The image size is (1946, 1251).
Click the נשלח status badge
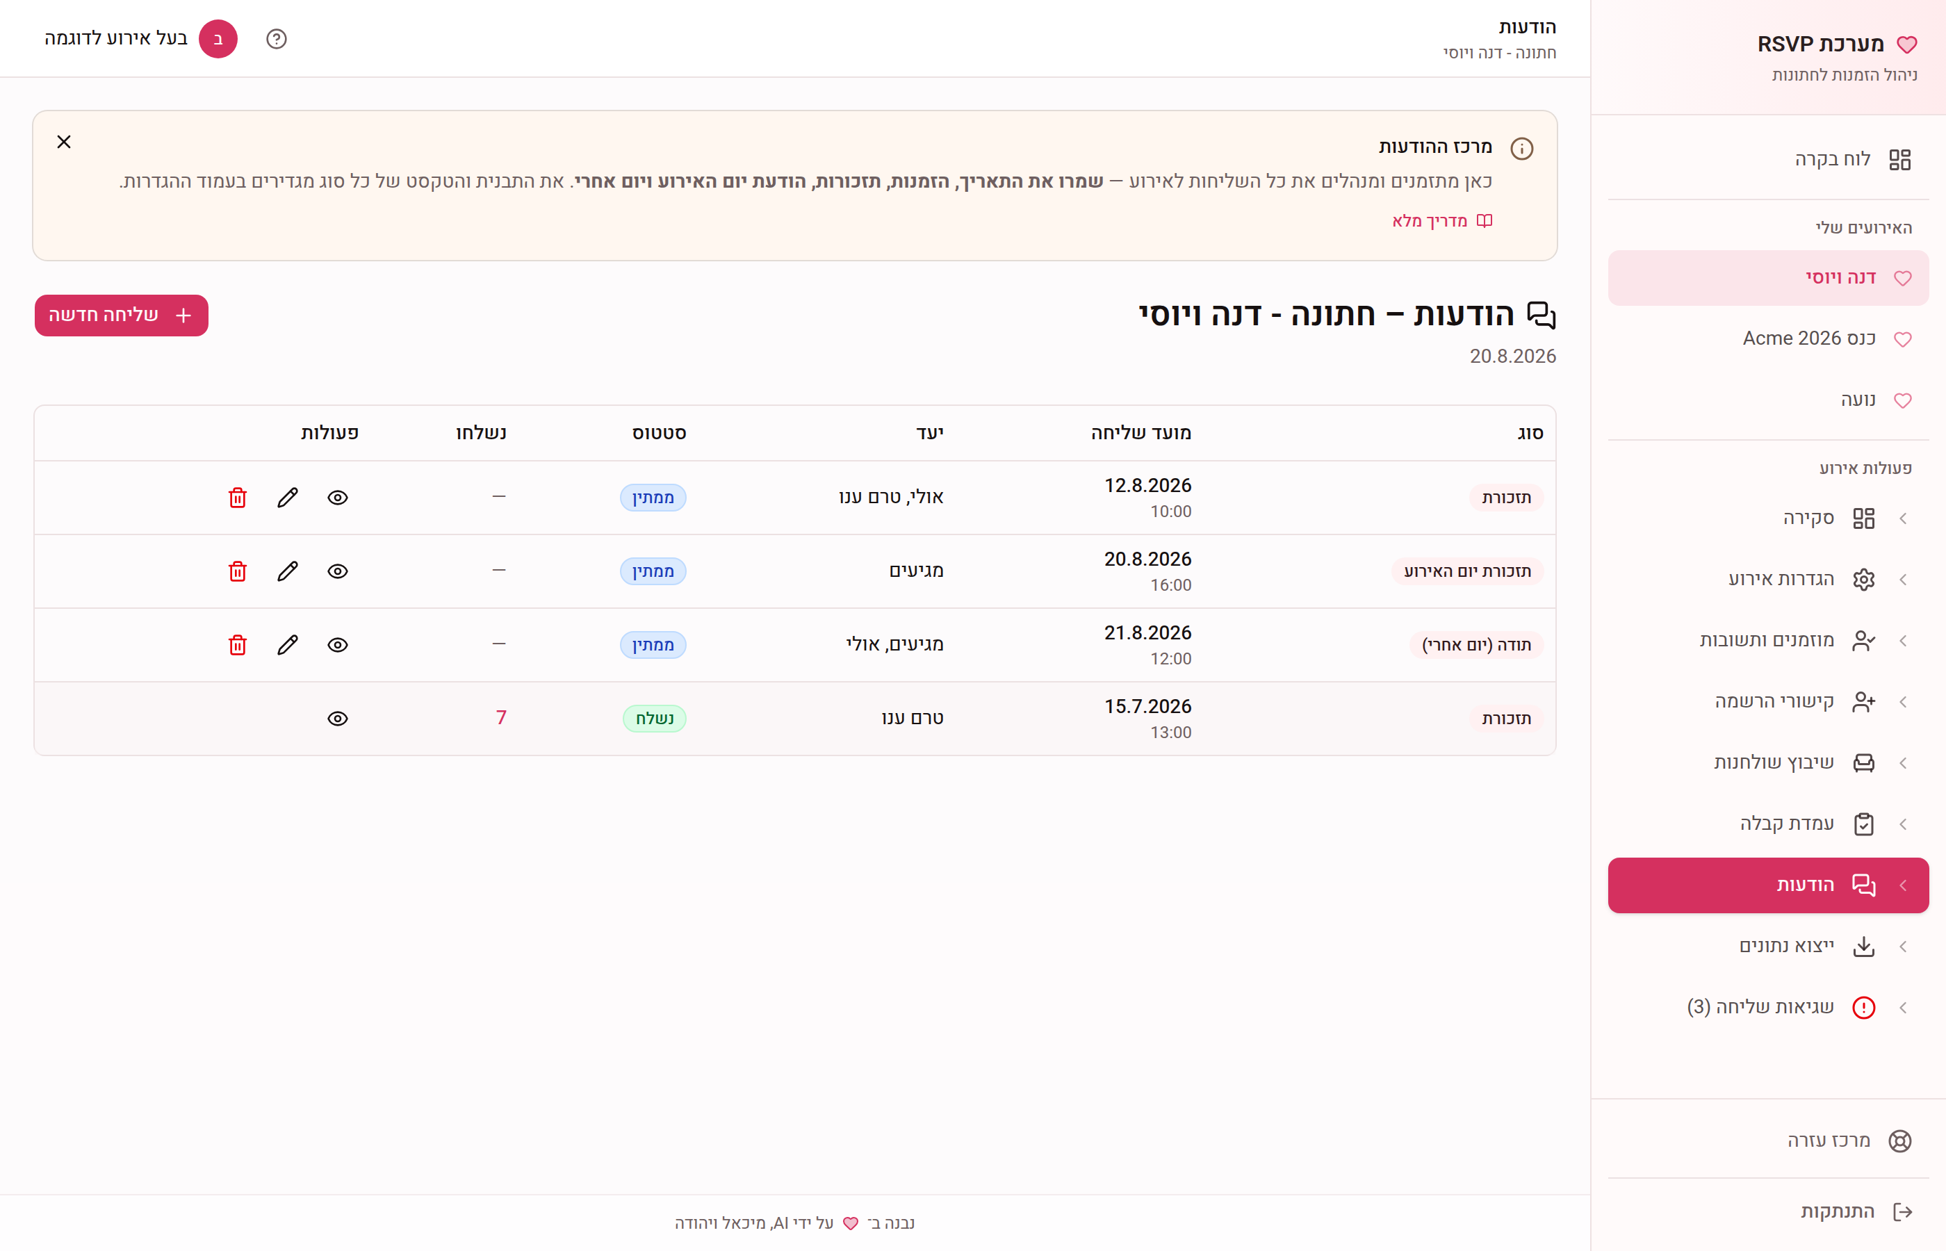pos(655,719)
